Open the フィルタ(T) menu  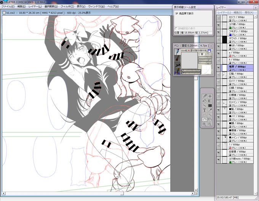click(67, 6)
